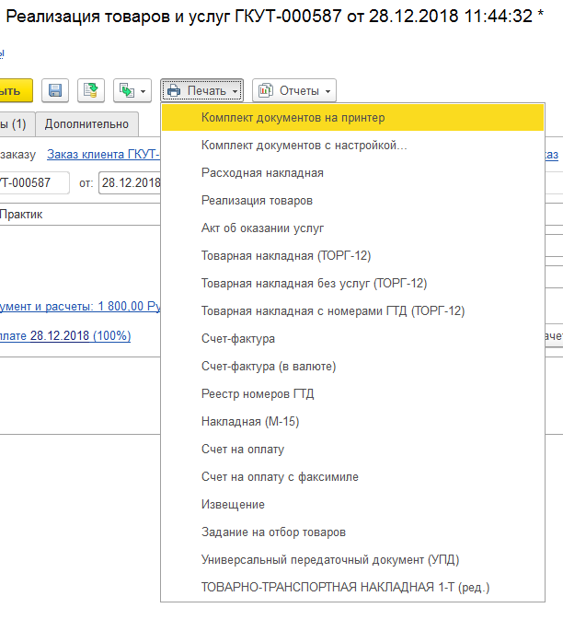Click the yellow button at far left
The height and width of the screenshot is (643, 563).
click(16, 90)
